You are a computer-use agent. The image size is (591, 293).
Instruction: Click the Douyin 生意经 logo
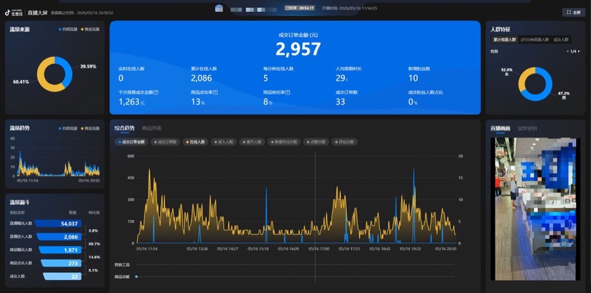pos(14,12)
